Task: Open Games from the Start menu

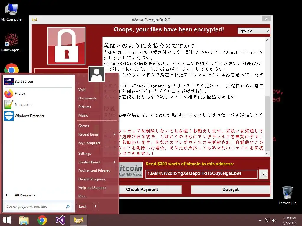Action: click(x=83, y=126)
